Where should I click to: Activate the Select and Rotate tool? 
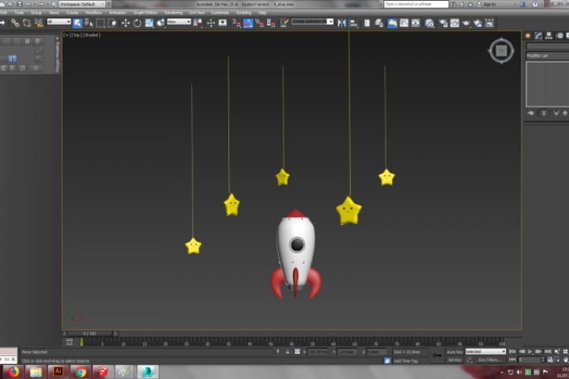coord(138,23)
